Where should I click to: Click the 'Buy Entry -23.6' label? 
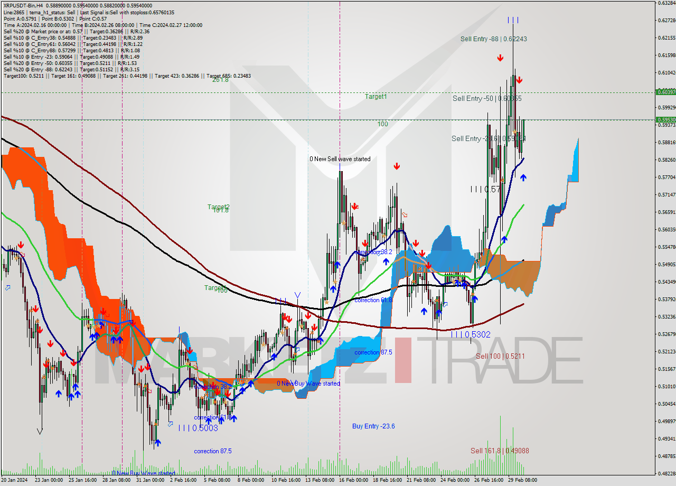pyautogui.click(x=373, y=426)
